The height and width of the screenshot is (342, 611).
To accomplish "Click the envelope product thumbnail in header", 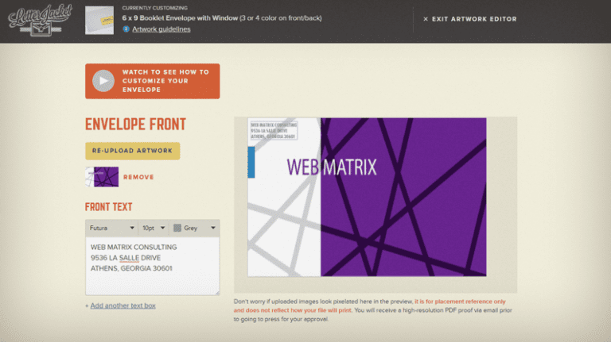I will tap(99, 21).
